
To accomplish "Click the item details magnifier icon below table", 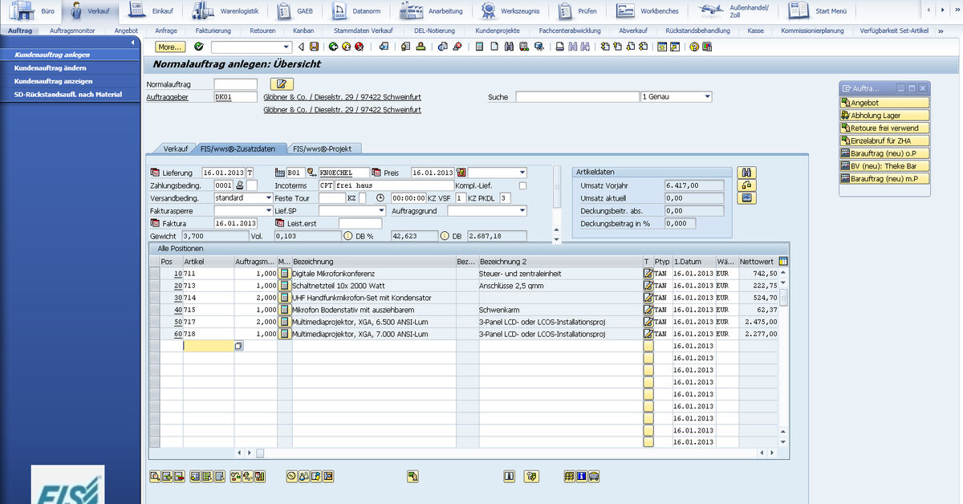I will tap(155, 476).
